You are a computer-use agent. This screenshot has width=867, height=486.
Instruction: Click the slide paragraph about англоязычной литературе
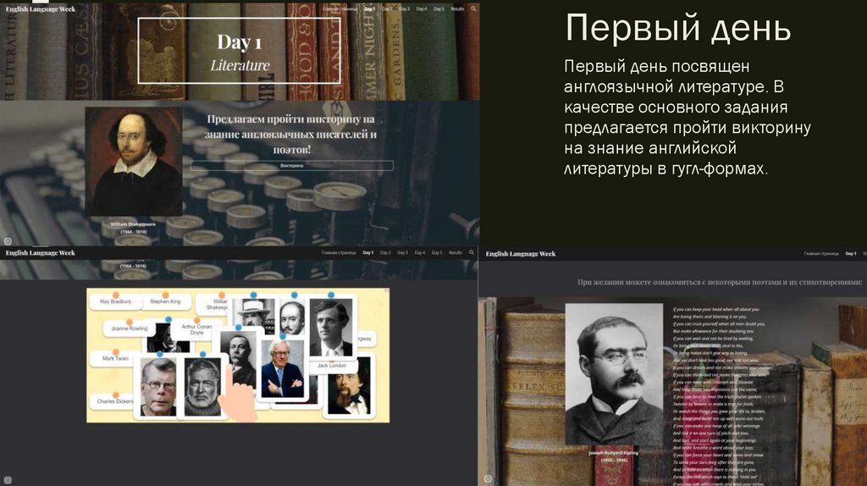pos(688,117)
